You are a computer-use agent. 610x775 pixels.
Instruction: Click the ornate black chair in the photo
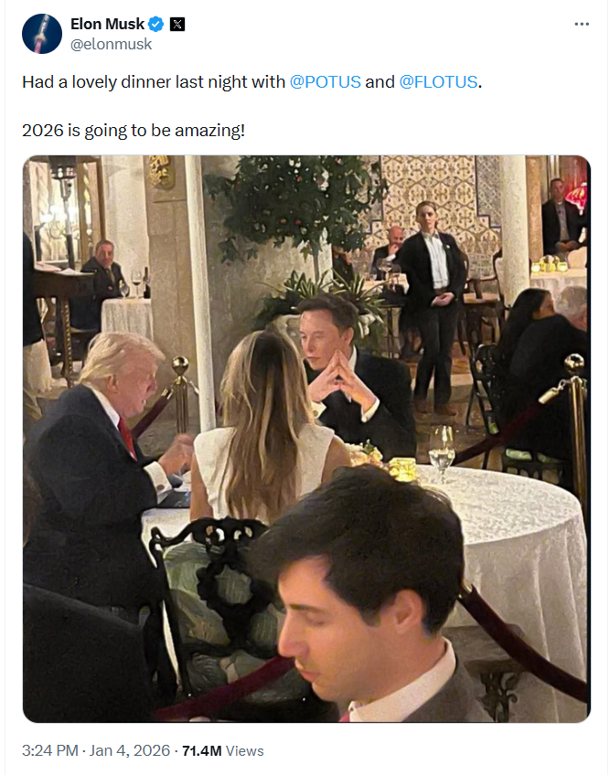pos(206,585)
